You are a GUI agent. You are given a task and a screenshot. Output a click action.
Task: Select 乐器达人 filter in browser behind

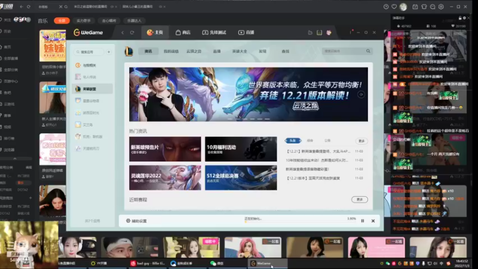[134, 20]
